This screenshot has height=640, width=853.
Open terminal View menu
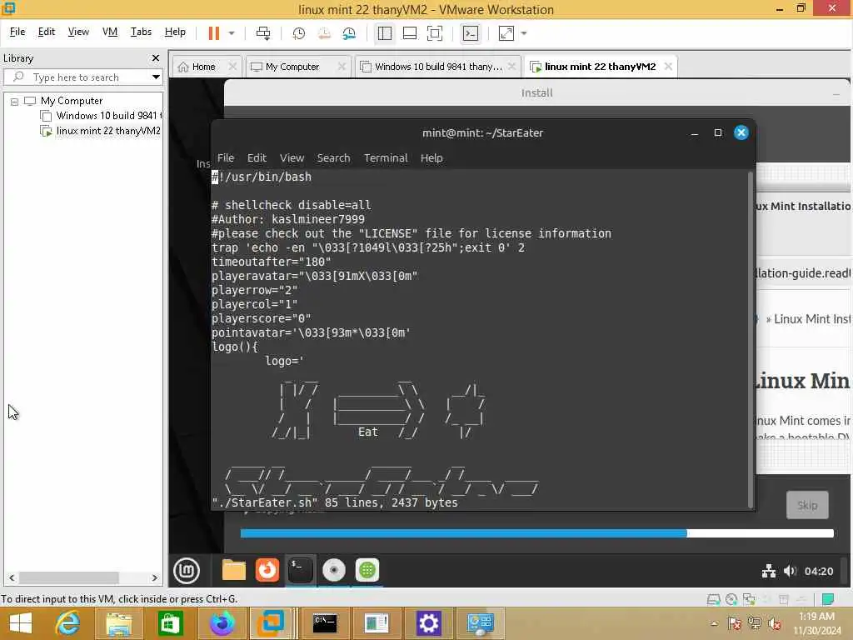point(292,157)
